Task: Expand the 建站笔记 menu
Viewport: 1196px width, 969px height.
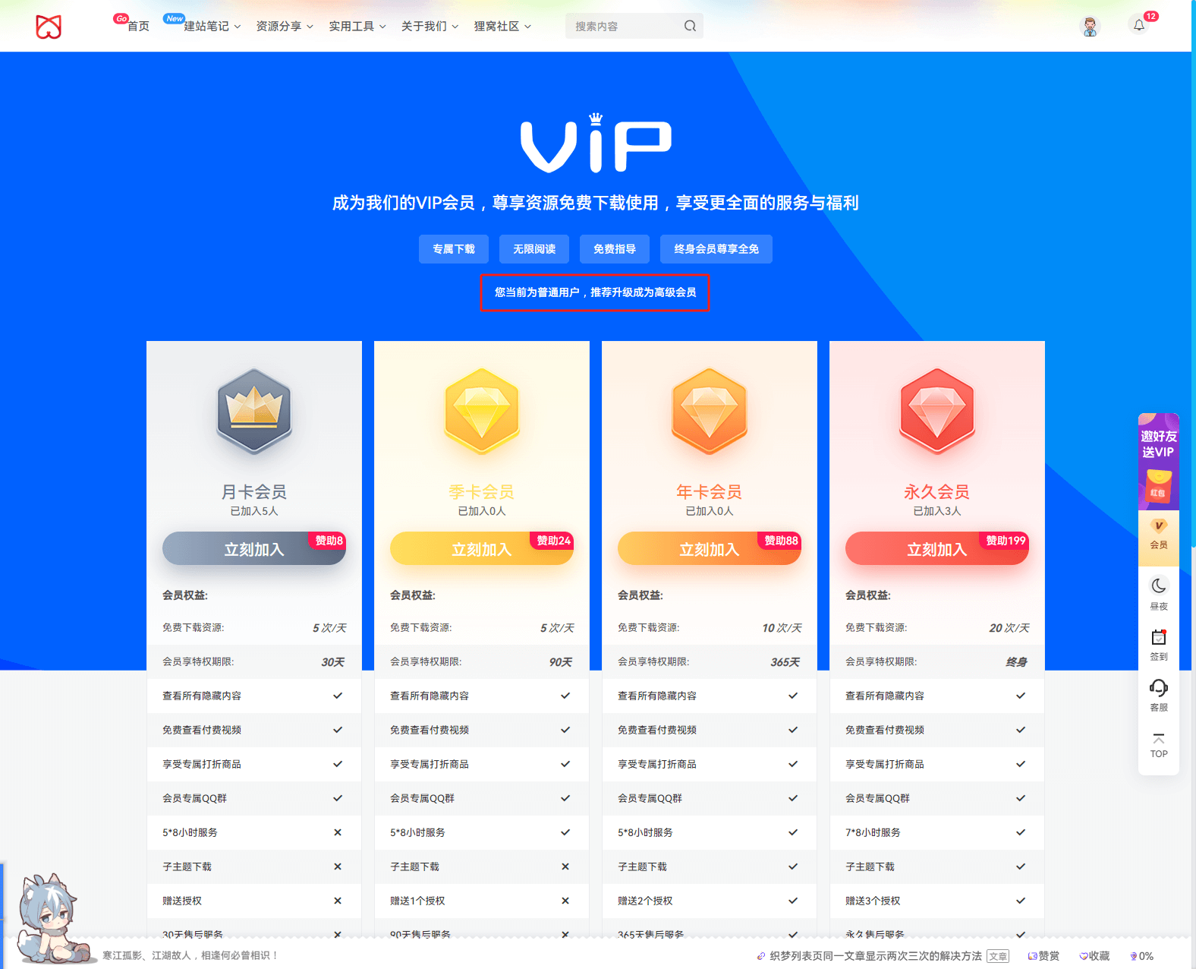Action: [x=212, y=26]
